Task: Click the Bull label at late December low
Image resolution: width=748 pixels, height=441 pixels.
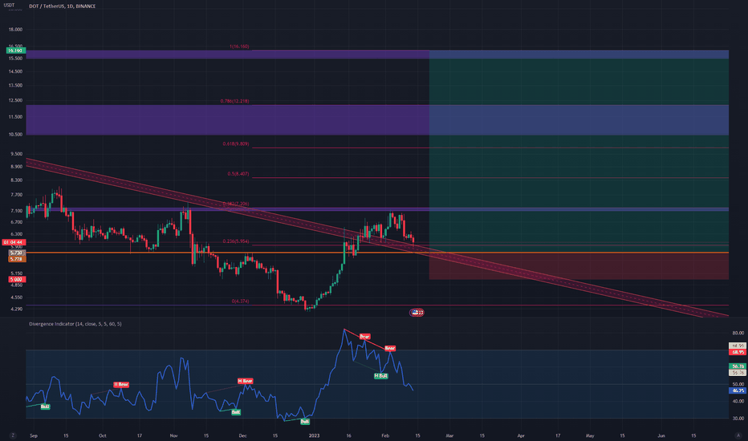Action: (x=304, y=422)
